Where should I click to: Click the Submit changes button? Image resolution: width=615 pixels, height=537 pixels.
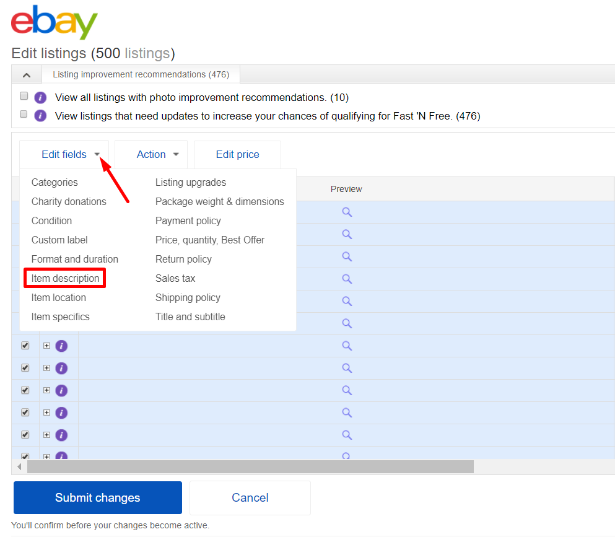click(98, 497)
